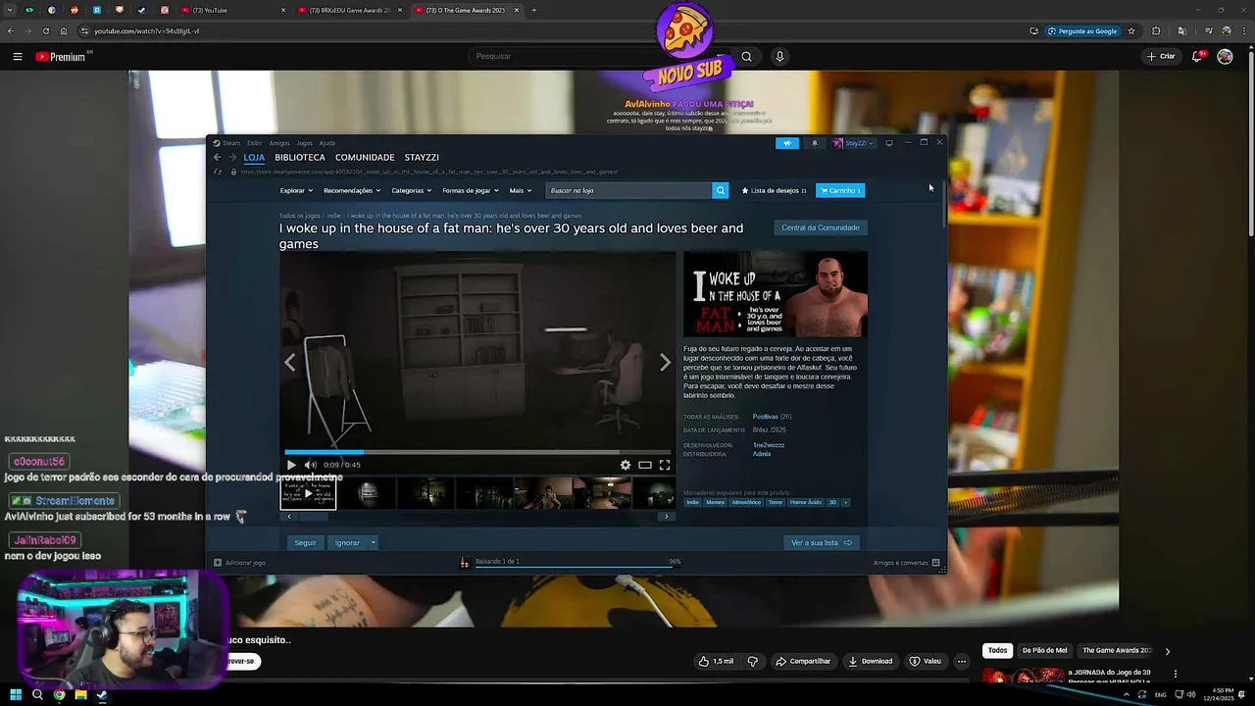Open the 'Formas de jogar' dropdown

coord(470,190)
